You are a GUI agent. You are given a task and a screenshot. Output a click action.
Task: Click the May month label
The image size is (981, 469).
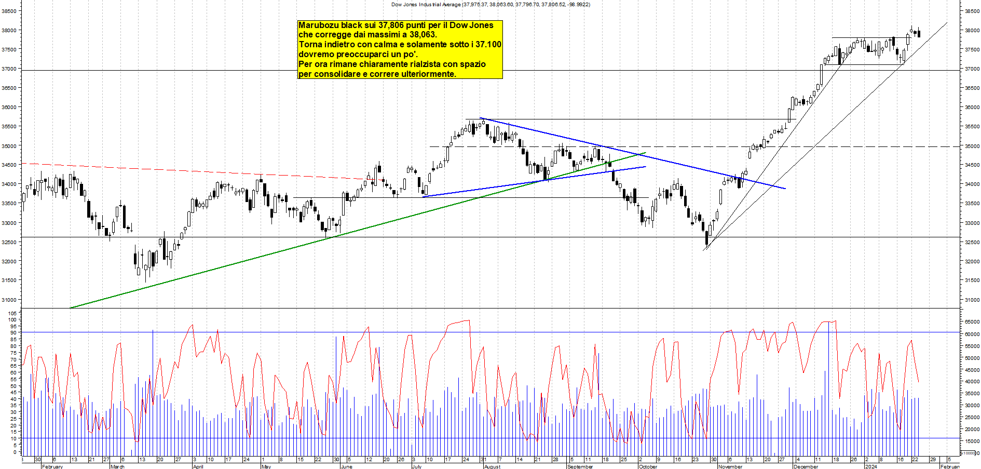tap(266, 466)
